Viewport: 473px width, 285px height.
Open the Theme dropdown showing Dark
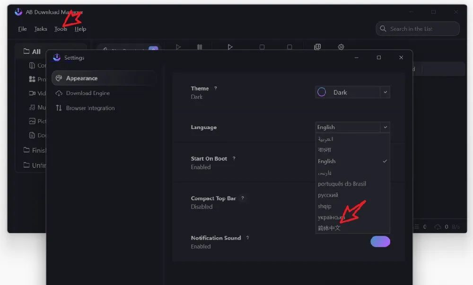coord(353,92)
